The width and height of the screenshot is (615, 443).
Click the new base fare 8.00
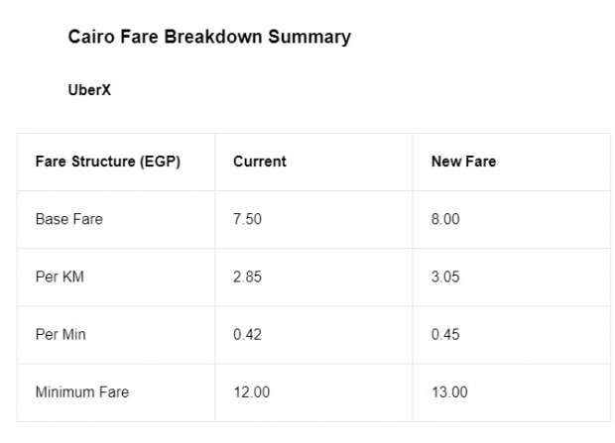coord(445,219)
